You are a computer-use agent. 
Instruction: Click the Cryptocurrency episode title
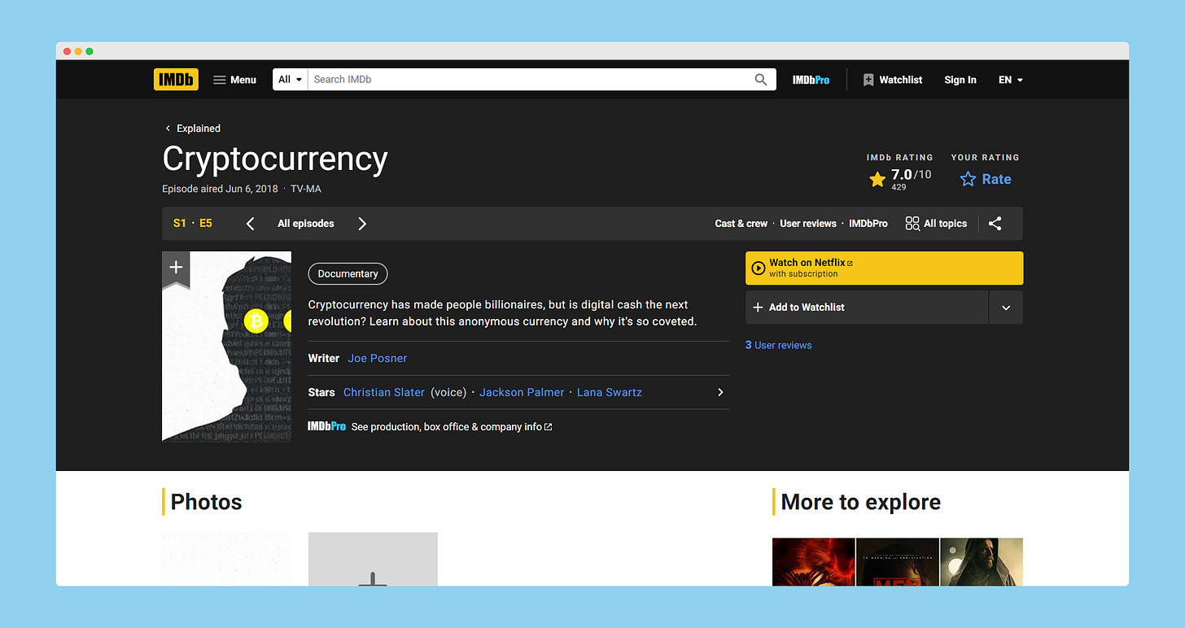(275, 159)
